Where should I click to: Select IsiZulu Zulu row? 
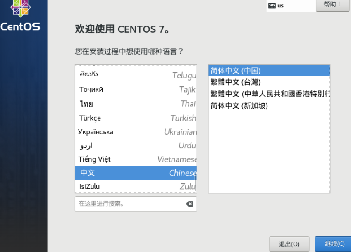pyautogui.click(x=136, y=186)
